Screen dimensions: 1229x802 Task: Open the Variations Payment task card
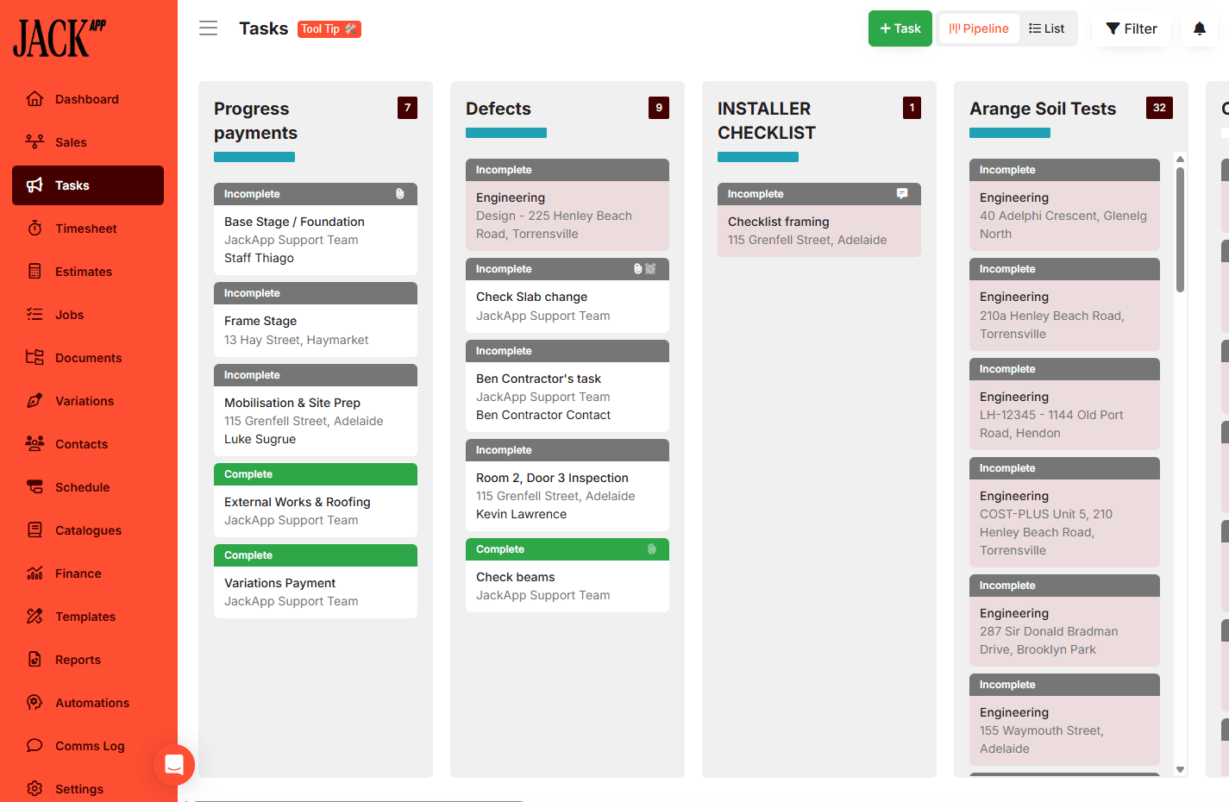coord(316,592)
